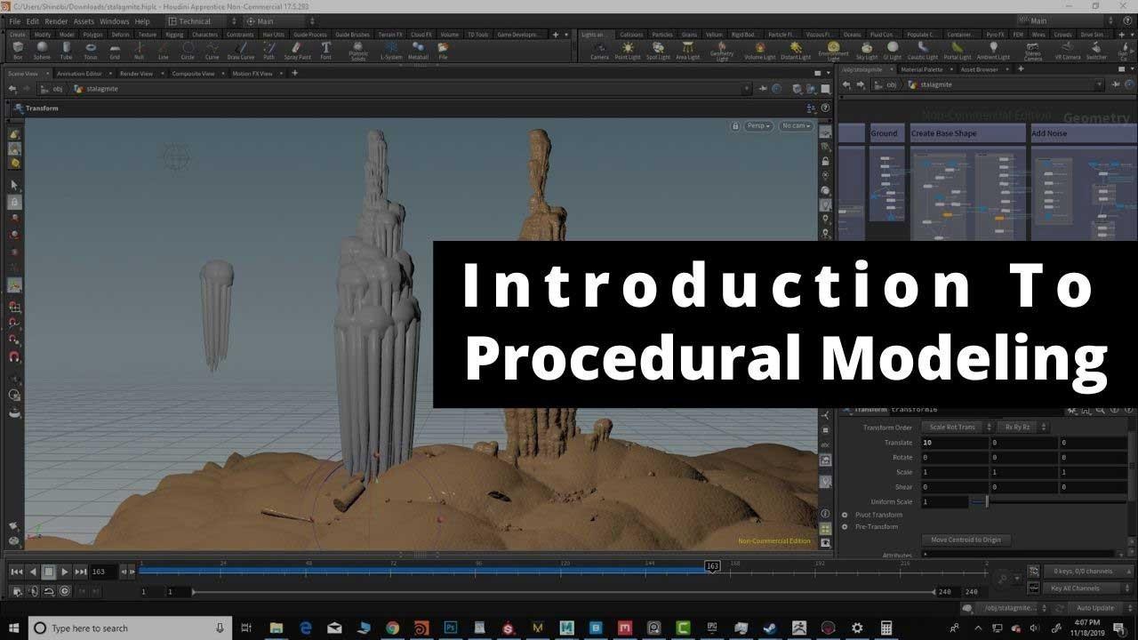
Task: Open the Persp viewport dropdown
Action: [758, 126]
